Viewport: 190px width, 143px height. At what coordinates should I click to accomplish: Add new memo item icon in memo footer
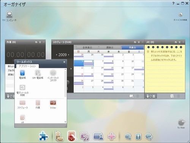click(172, 96)
